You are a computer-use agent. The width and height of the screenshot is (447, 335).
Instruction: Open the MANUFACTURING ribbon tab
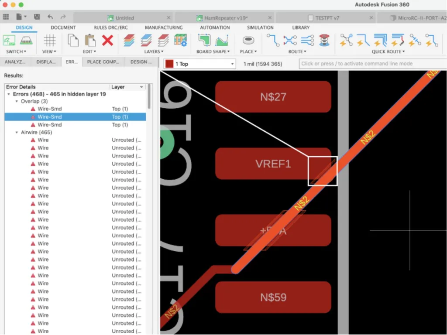coord(164,27)
